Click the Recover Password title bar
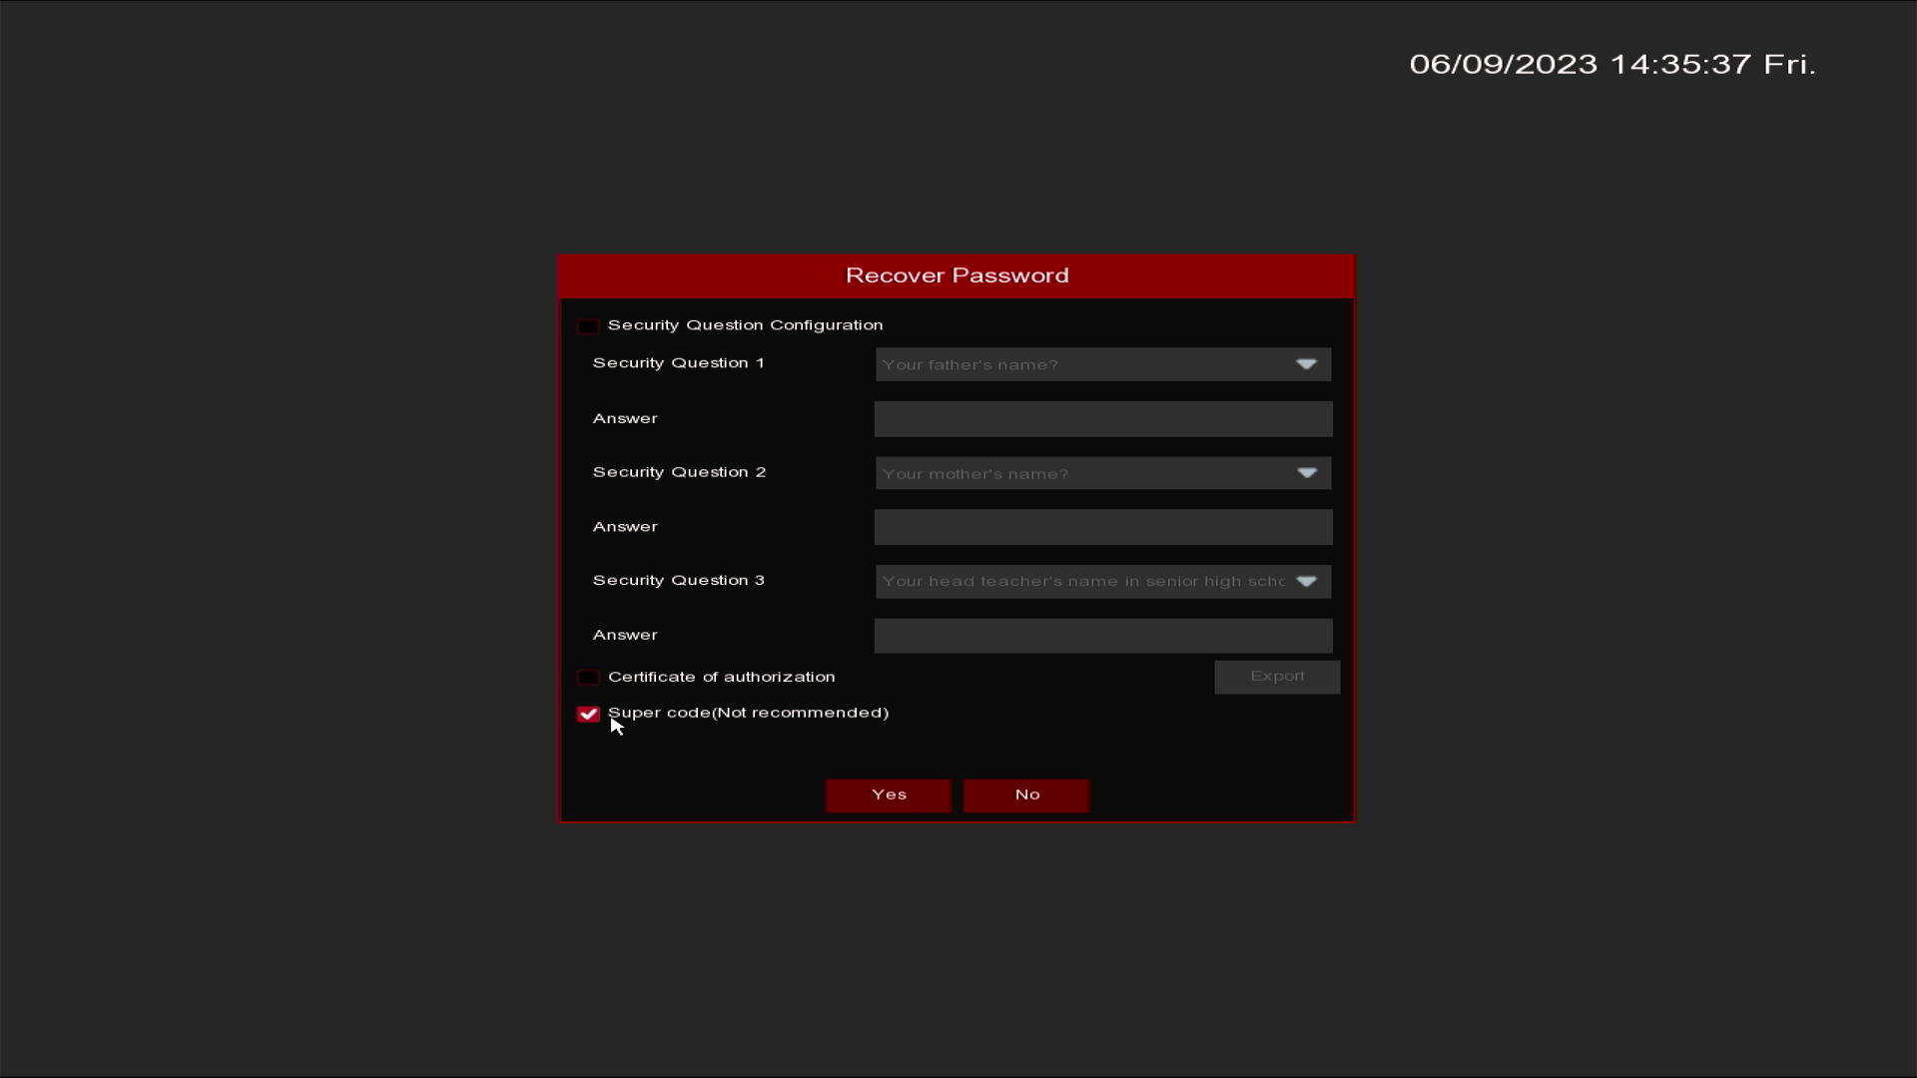 957,275
